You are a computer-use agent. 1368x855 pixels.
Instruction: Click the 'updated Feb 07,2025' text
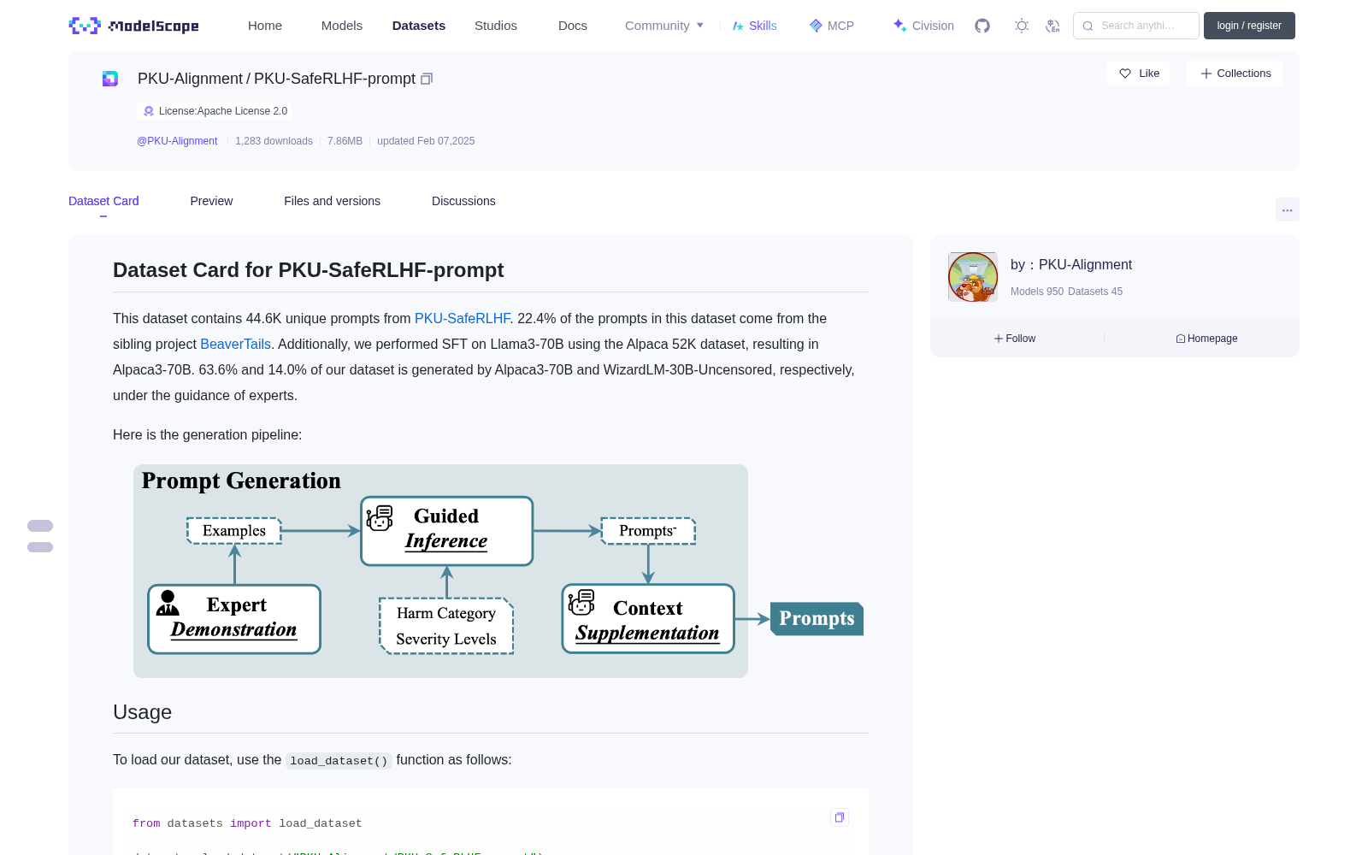click(426, 141)
